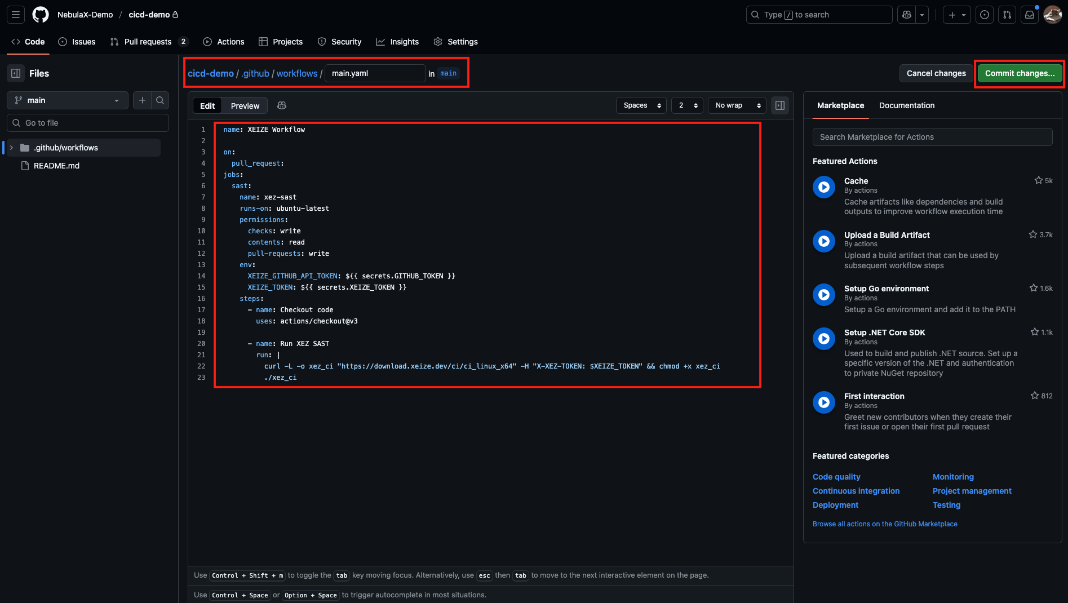Switch to the Documentation tab

906,105
